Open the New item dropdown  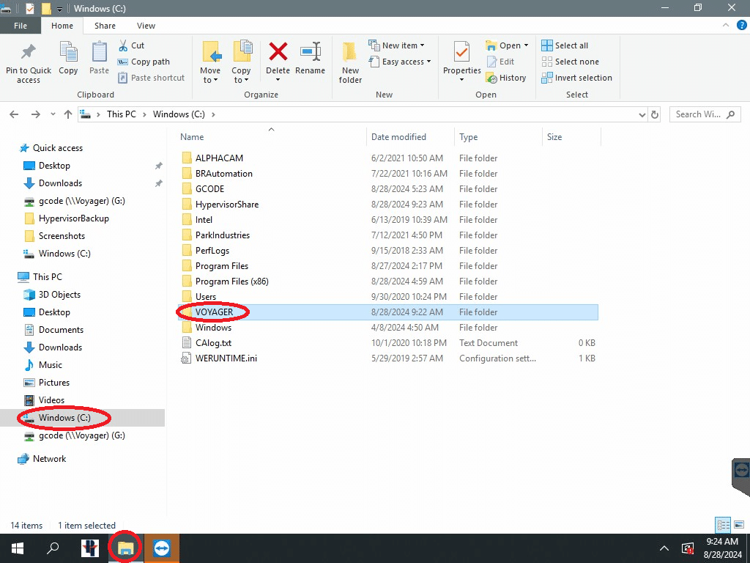tap(396, 45)
